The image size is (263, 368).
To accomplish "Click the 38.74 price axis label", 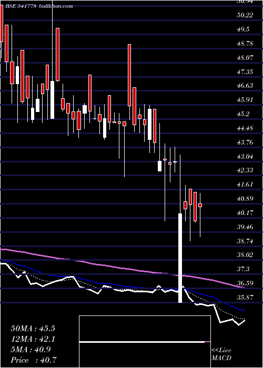I will click(x=245, y=241).
